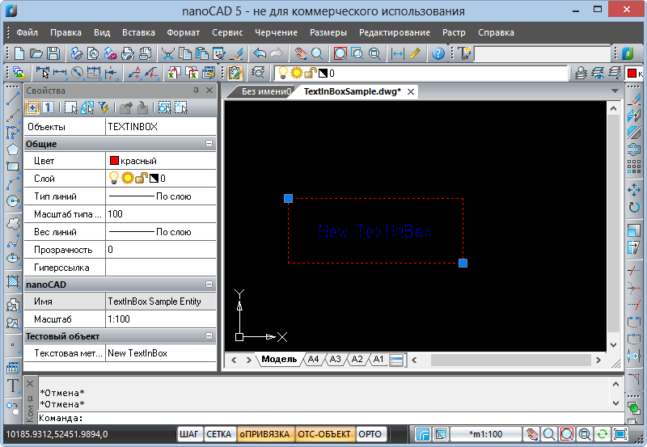Collapse the nanoCAD section
This screenshot has width=647, height=447.
(209, 284)
